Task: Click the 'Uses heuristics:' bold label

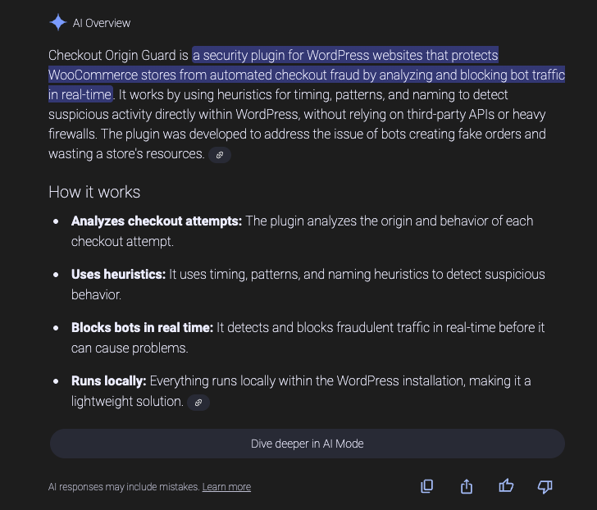Action: tap(118, 275)
